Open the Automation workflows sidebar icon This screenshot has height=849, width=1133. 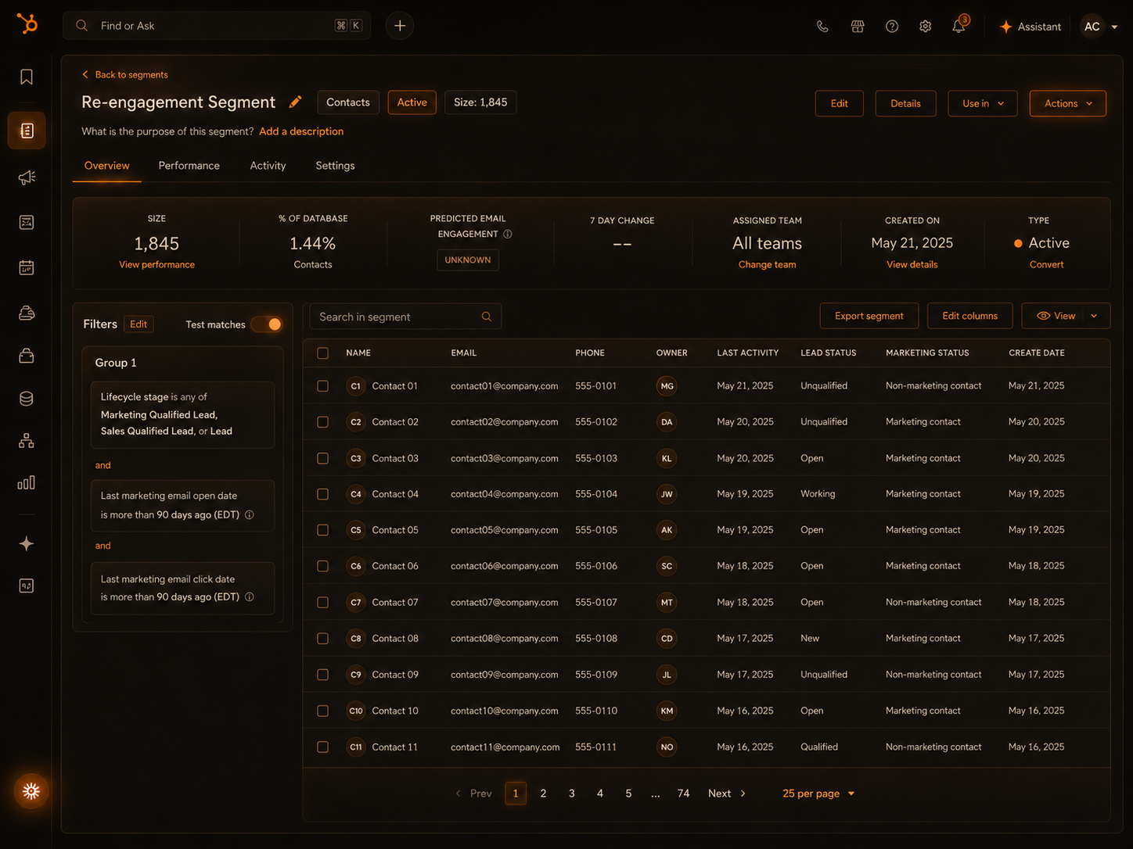(27, 441)
